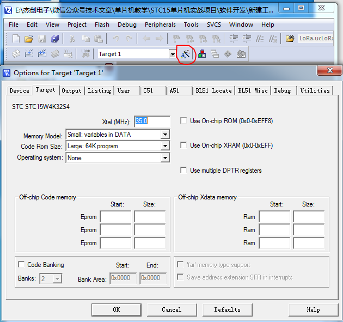Open the Project menu

click(x=77, y=25)
